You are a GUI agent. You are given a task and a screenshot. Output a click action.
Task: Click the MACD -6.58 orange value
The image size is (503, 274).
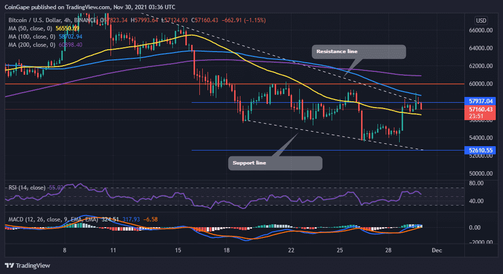(150, 219)
